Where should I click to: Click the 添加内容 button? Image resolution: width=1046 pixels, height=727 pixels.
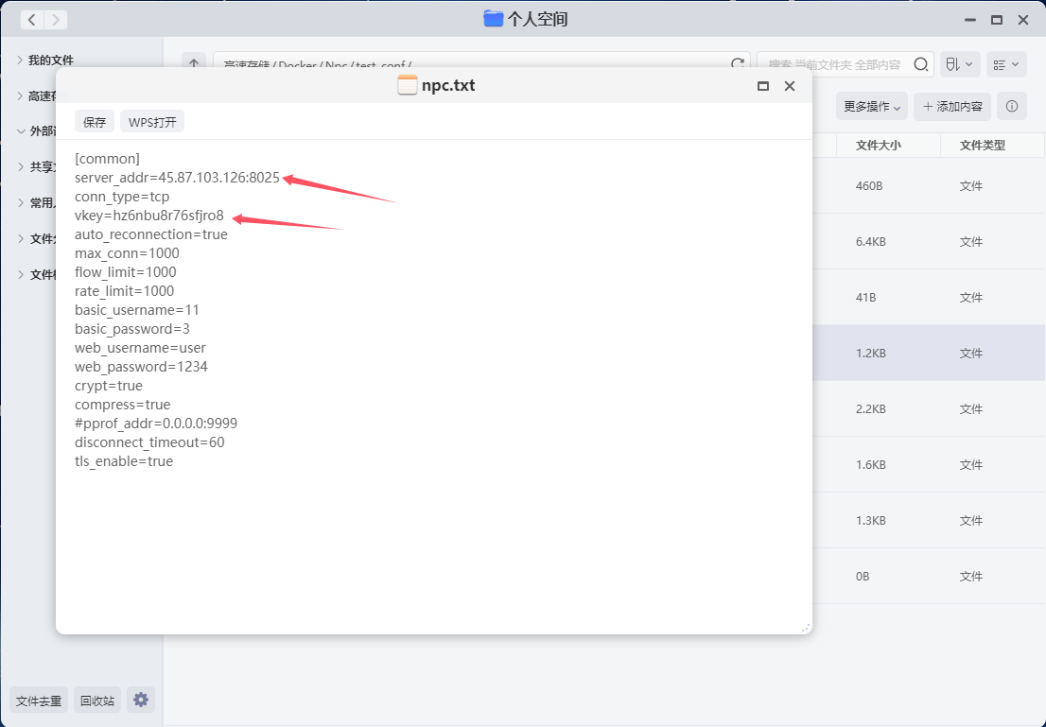point(951,107)
